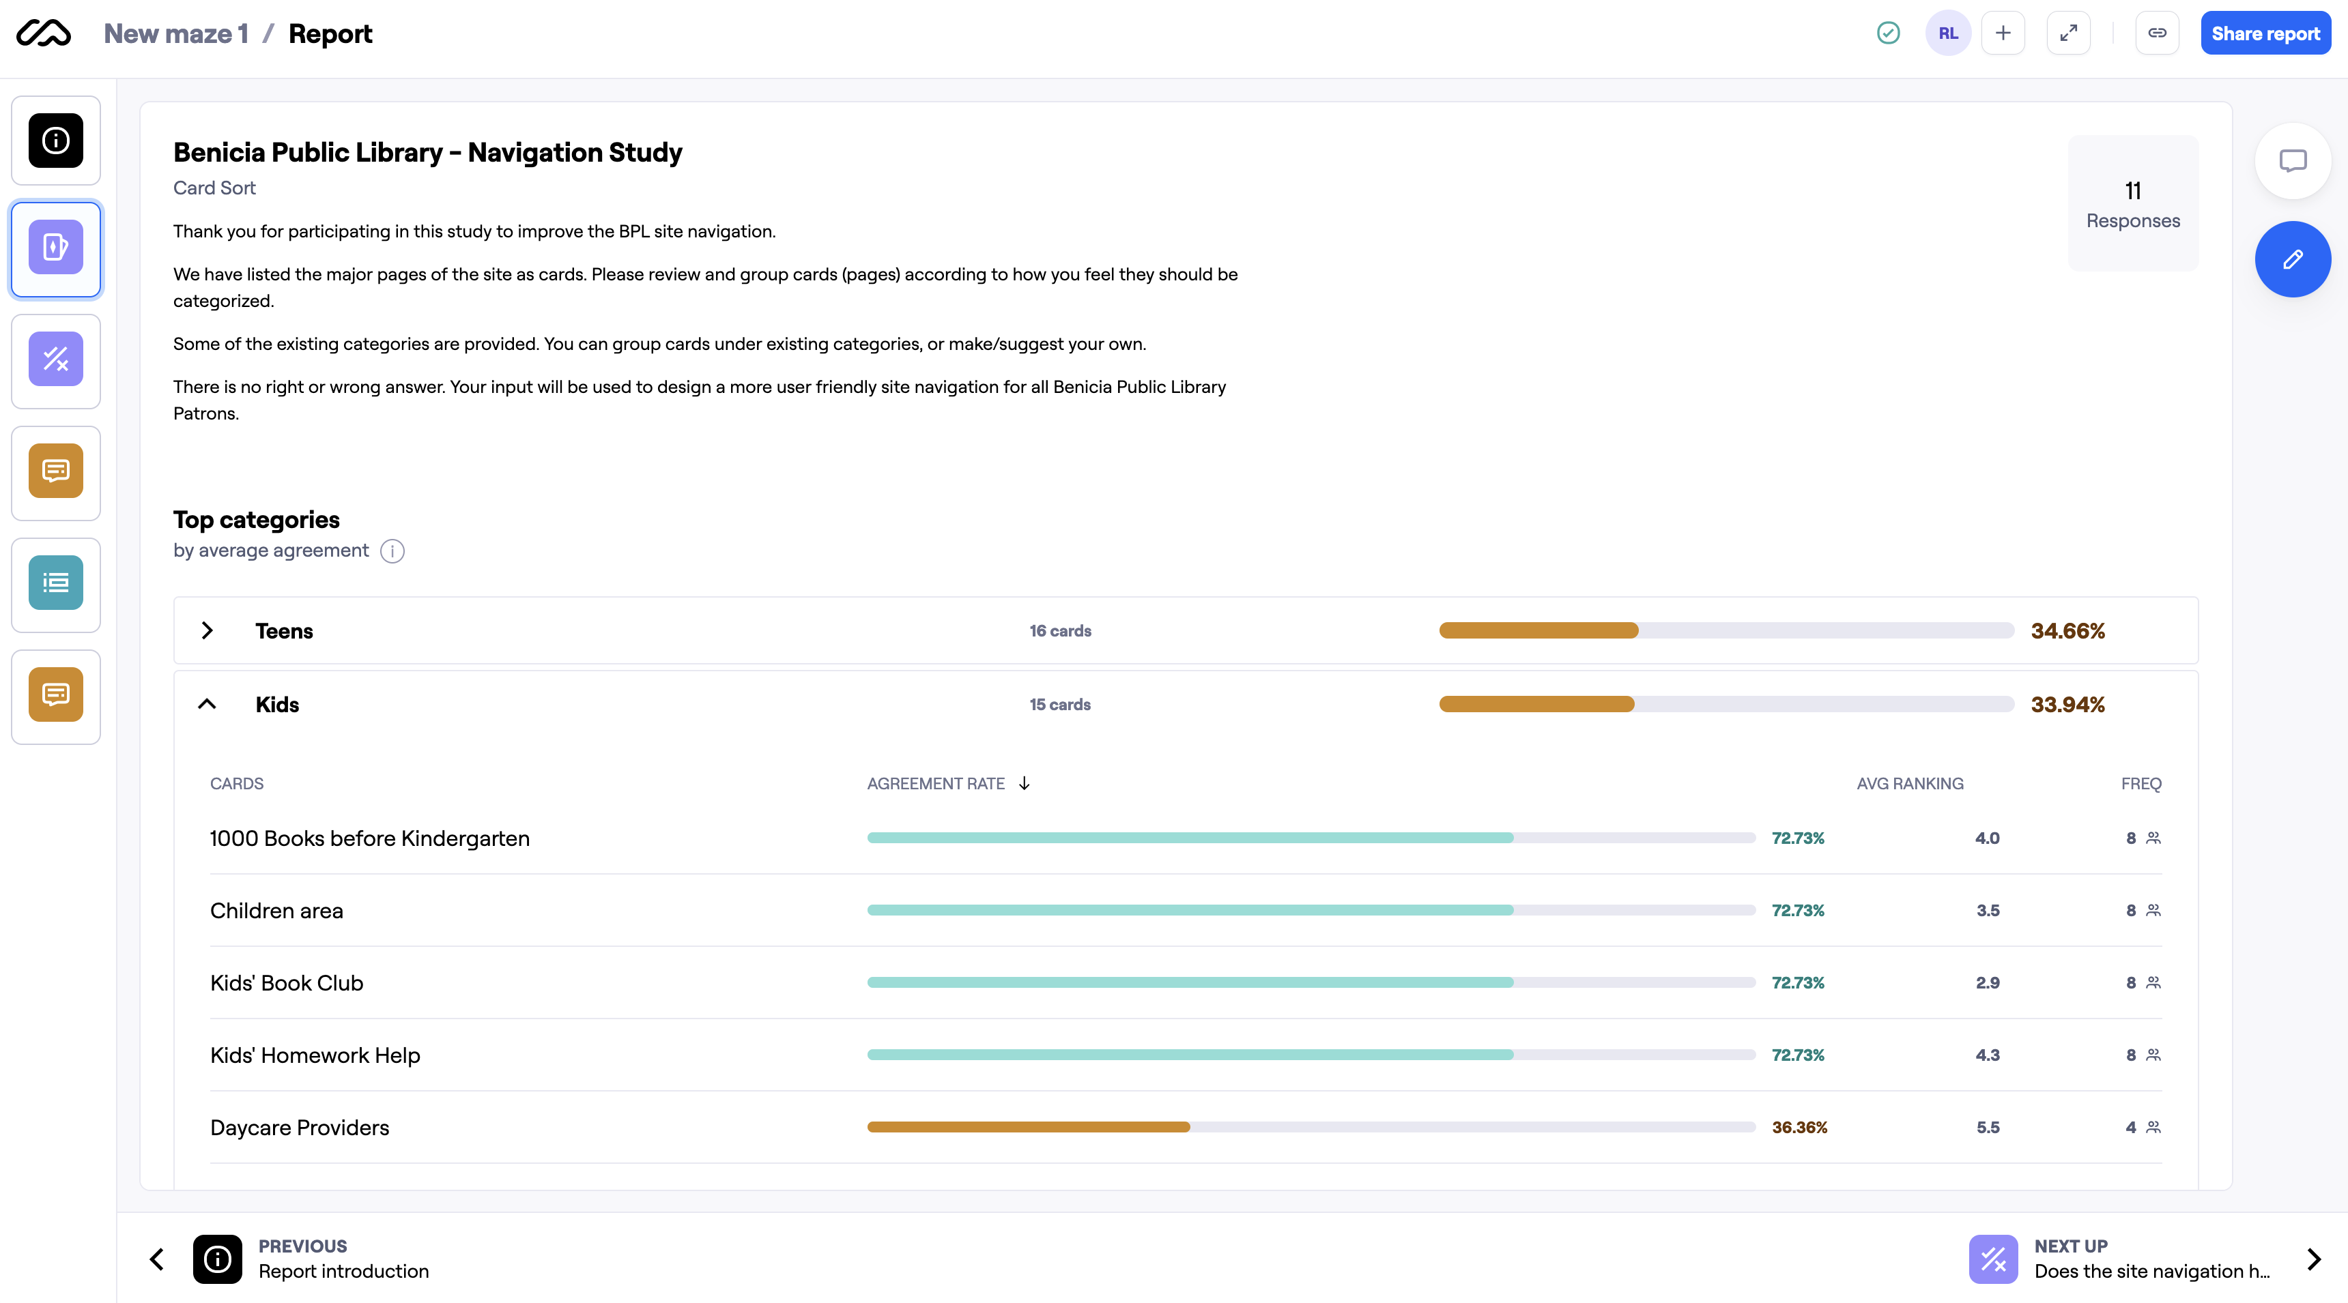The height and width of the screenshot is (1303, 2348).
Task: Expand the Teens category row
Action: click(207, 630)
